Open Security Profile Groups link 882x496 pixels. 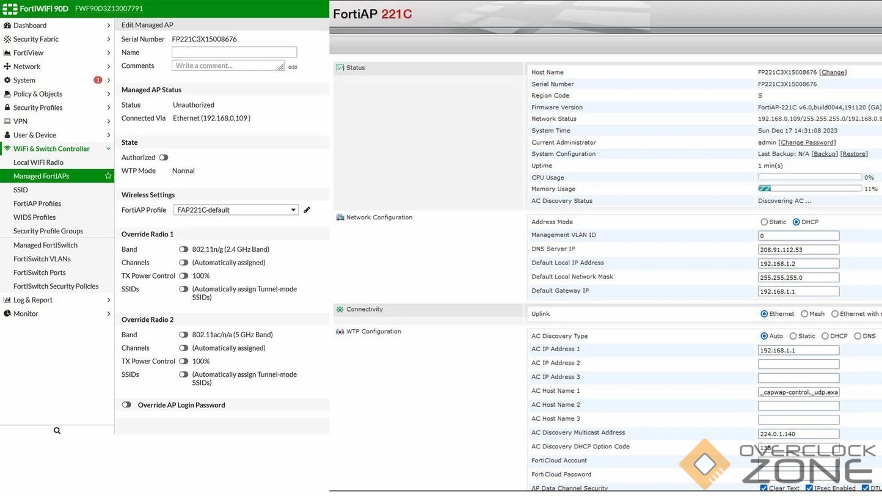click(48, 231)
